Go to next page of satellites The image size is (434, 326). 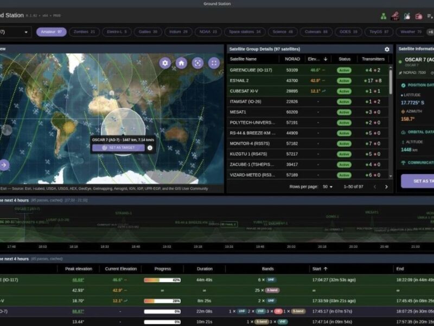point(386,186)
